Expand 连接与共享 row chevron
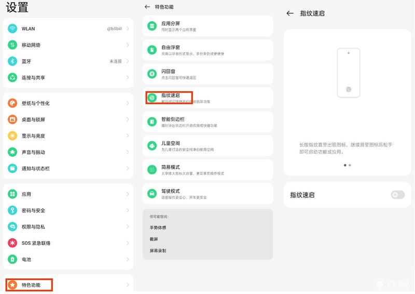The image size is (415, 294). coord(128,77)
